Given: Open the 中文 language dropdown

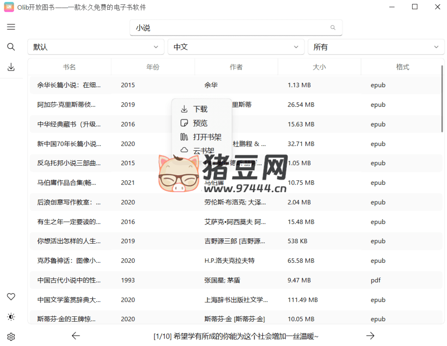Looking at the screenshot, I should point(236,47).
